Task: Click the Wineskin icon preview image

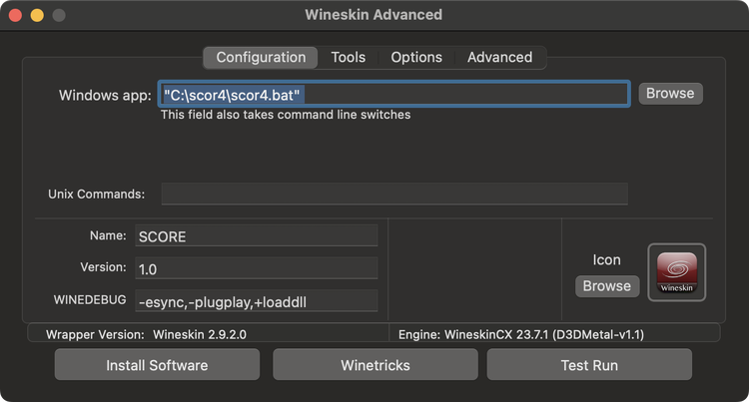Action: (x=677, y=272)
